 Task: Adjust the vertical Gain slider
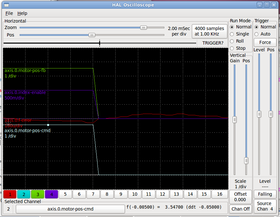click(x=235, y=119)
